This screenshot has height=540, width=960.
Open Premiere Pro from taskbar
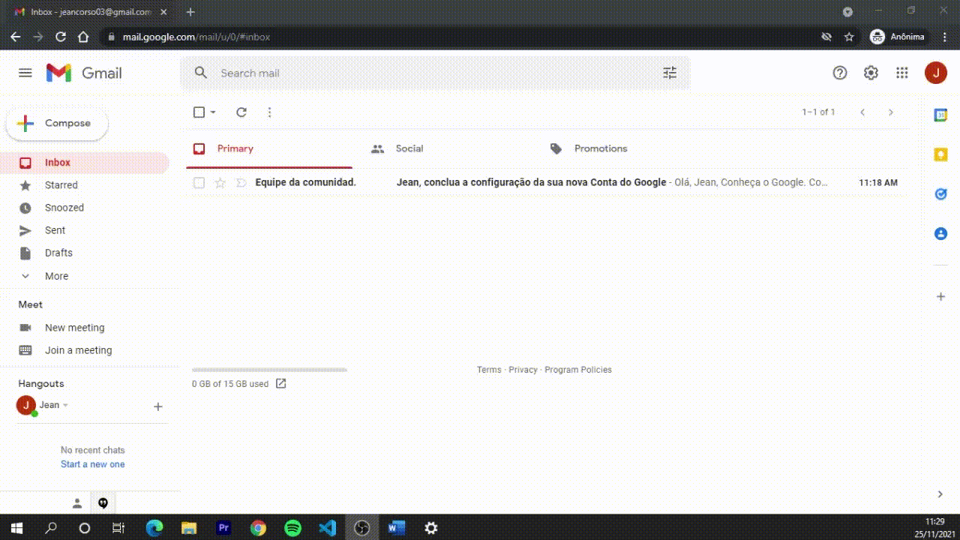(223, 528)
